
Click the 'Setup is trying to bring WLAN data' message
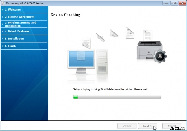coord(112,89)
